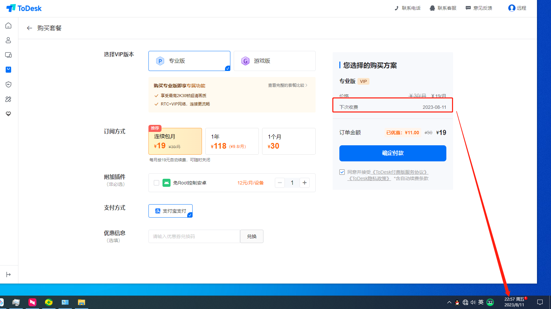
Task: Open the home icon in sidebar
Action: pyautogui.click(x=8, y=26)
